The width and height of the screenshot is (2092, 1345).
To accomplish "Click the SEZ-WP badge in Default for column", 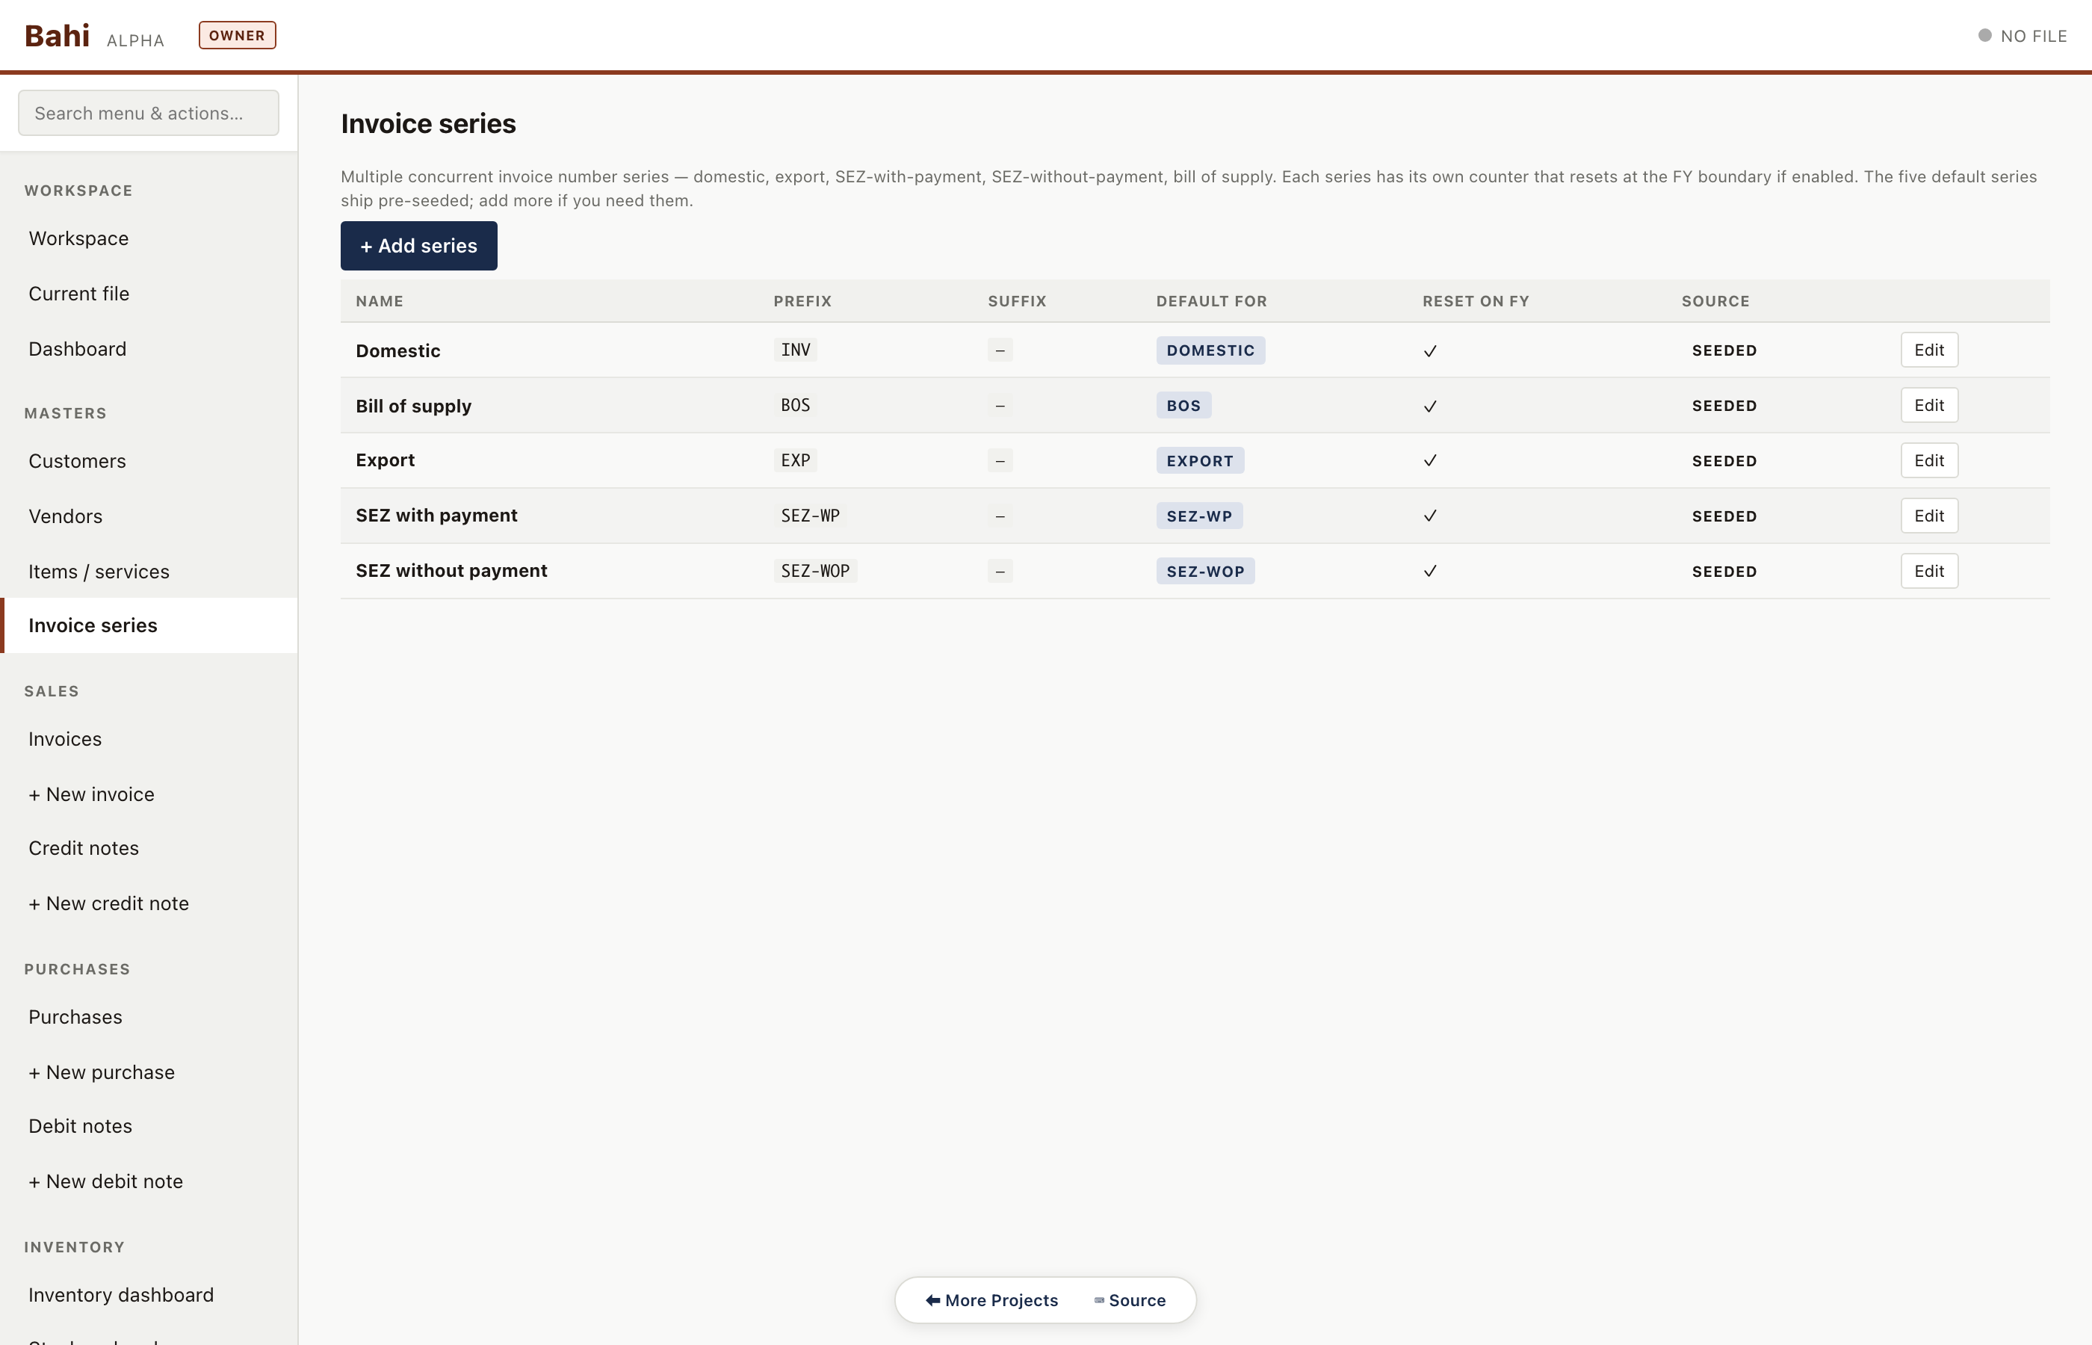I will [x=1200, y=516].
